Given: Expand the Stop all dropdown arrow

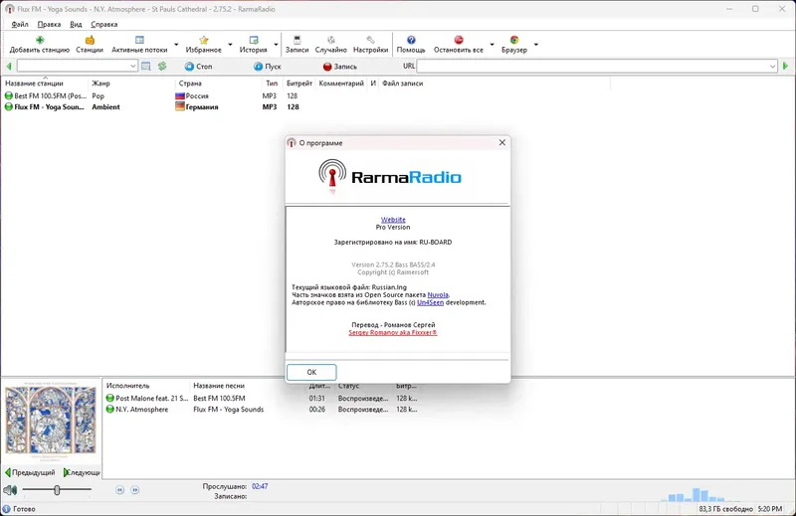Looking at the screenshot, I should (492, 45).
